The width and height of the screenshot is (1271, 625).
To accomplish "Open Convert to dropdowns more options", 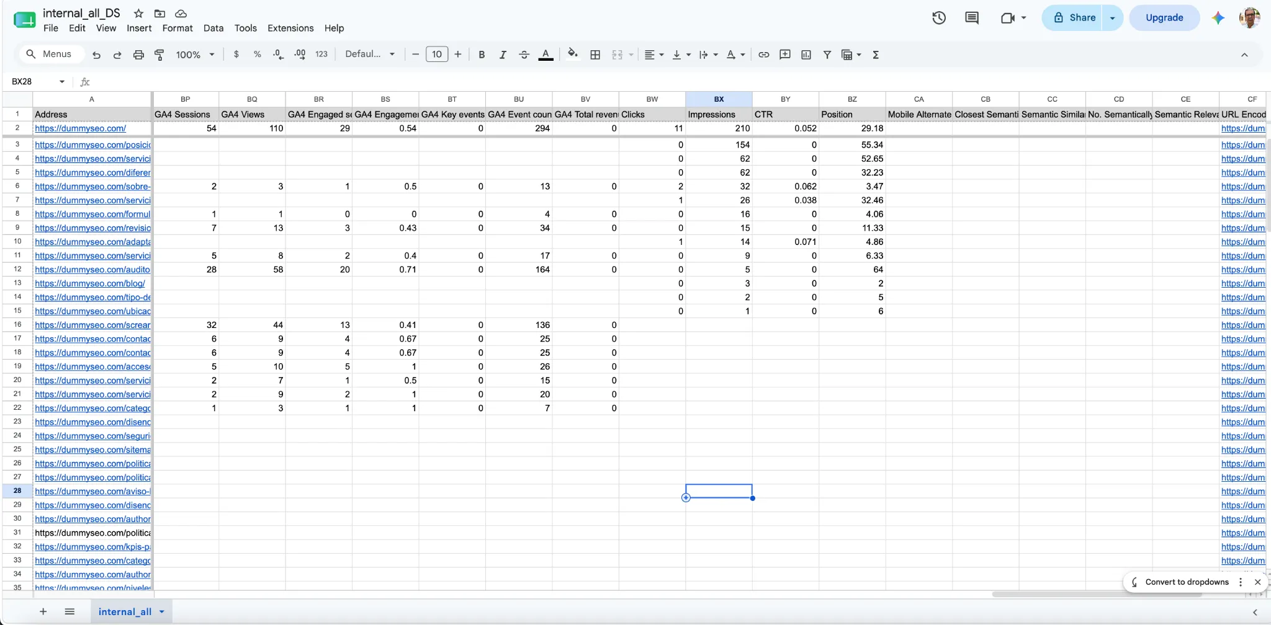I will pos(1241,582).
